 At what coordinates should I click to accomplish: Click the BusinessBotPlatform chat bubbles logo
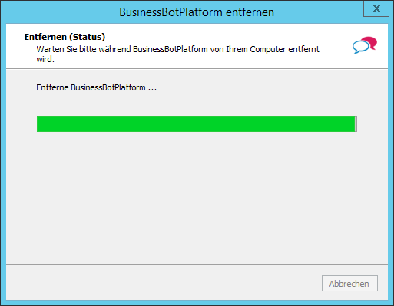tap(365, 45)
